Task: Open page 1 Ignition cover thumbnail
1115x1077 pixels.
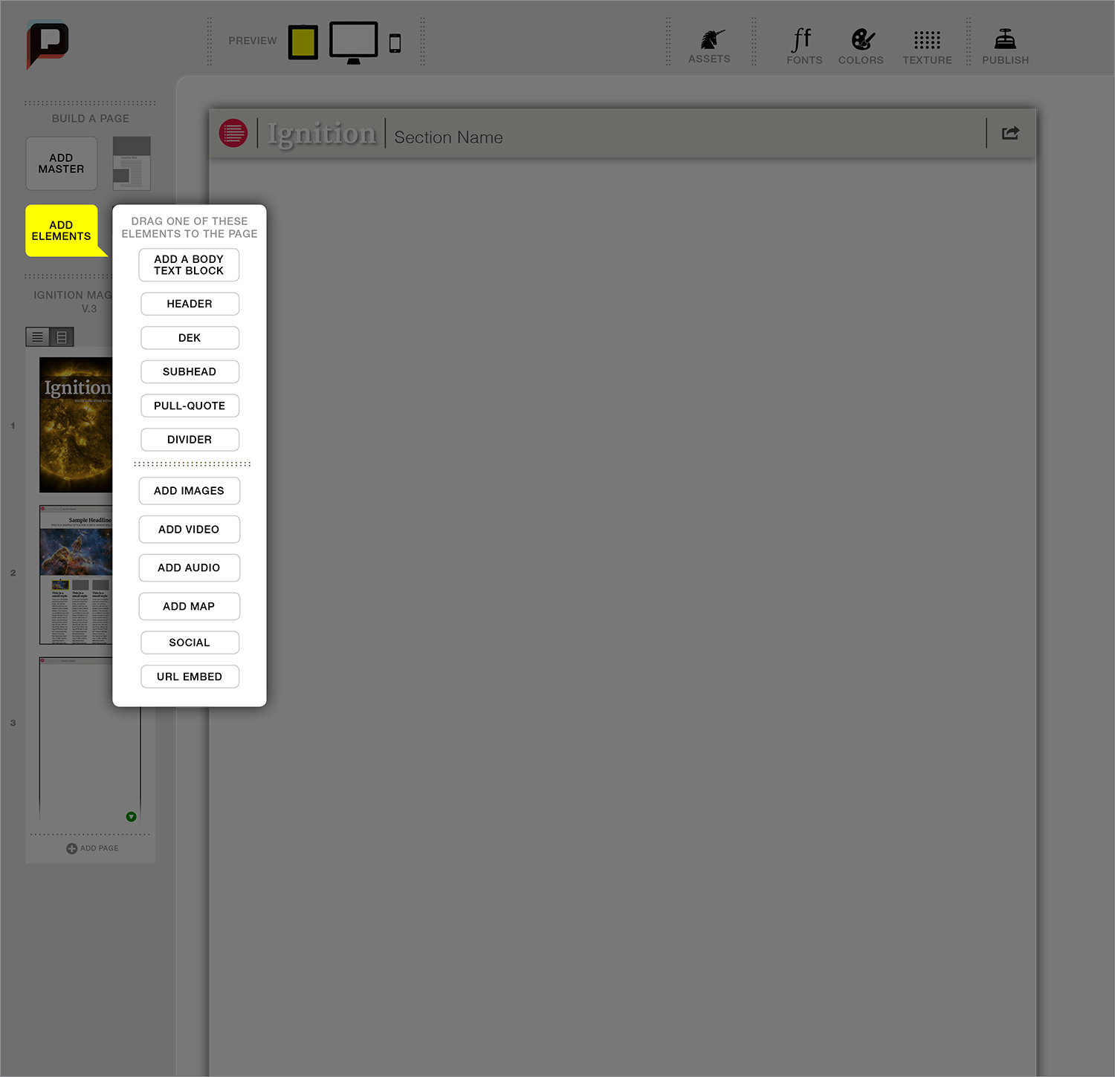Action: click(x=76, y=425)
